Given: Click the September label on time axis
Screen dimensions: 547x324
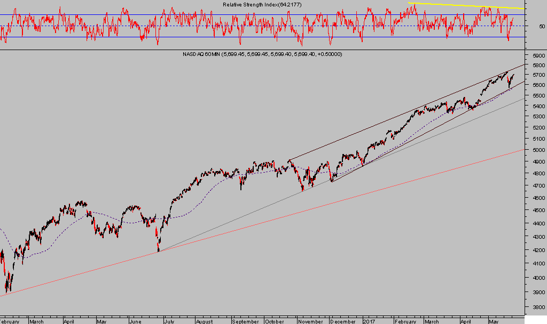Looking at the screenshot, I should 246,321.
